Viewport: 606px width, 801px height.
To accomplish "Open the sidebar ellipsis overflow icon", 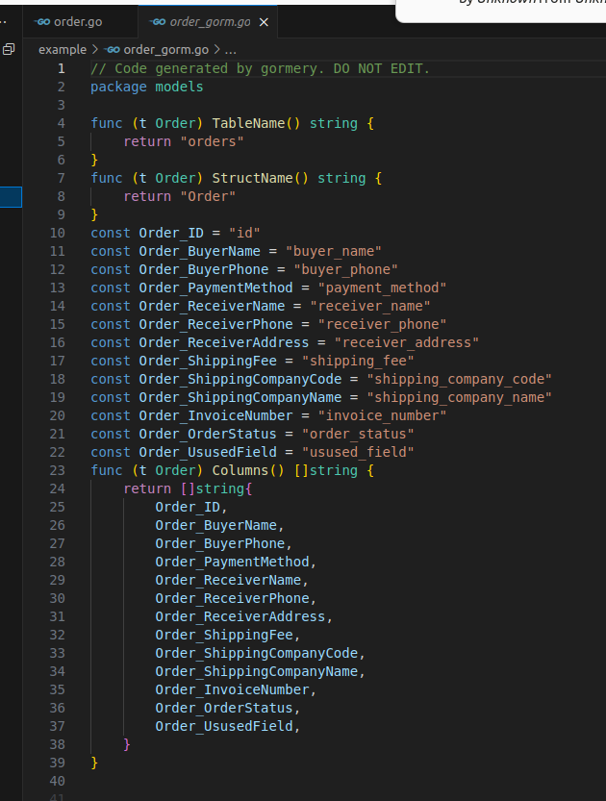I will [x=5, y=21].
